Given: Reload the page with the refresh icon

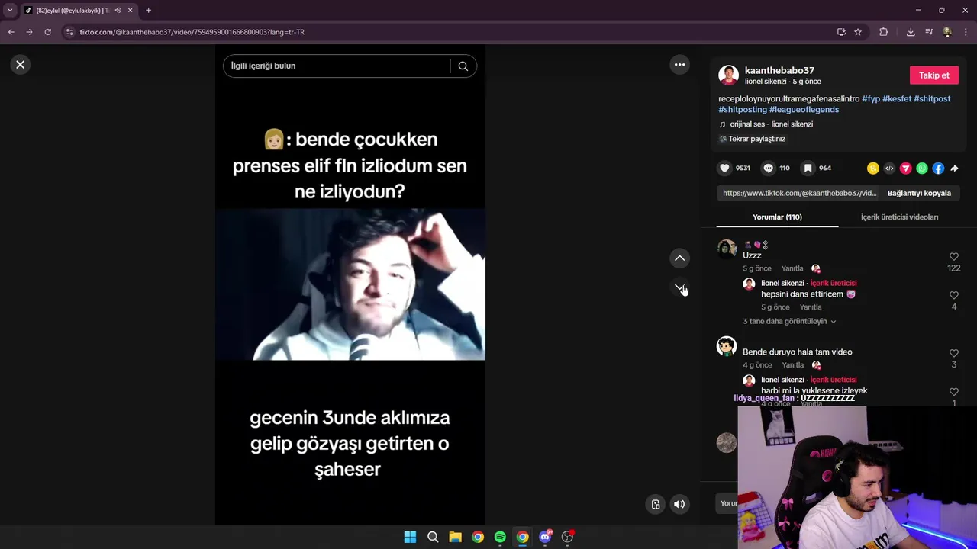Looking at the screenshot, I should [x=47, y=32].
